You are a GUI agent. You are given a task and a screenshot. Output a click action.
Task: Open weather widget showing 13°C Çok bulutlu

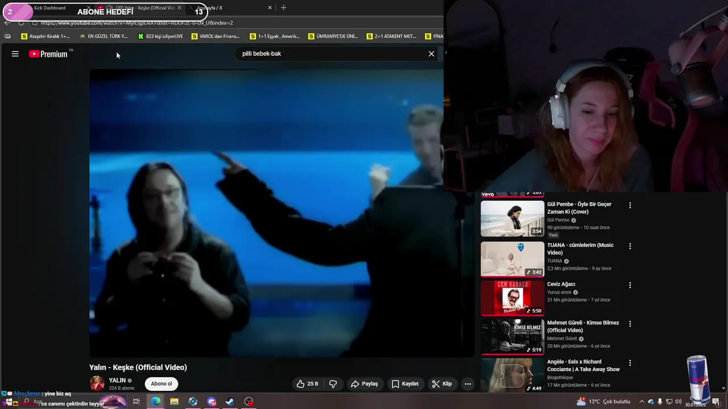[x=603, y=402]
